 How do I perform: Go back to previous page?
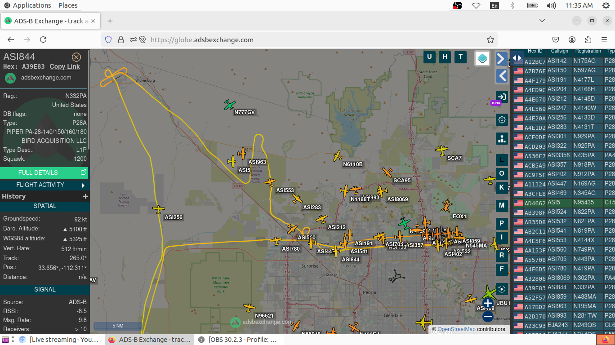pos(11,40)
